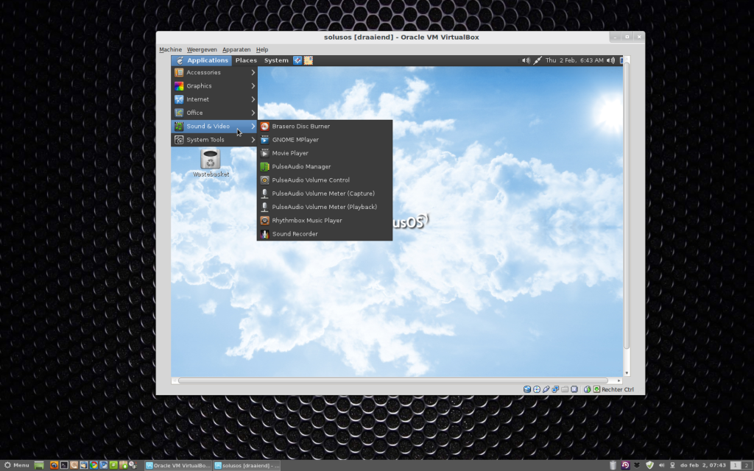
Task: Click the Accessories category icon
Action: click(x=179, y=73)
